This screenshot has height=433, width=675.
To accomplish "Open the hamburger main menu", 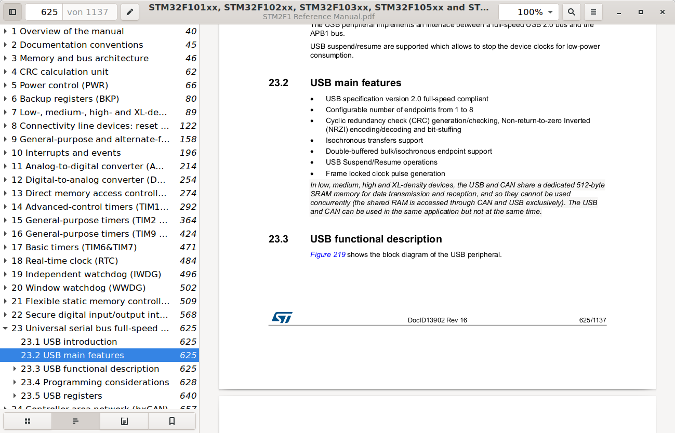I will [593, 12].
